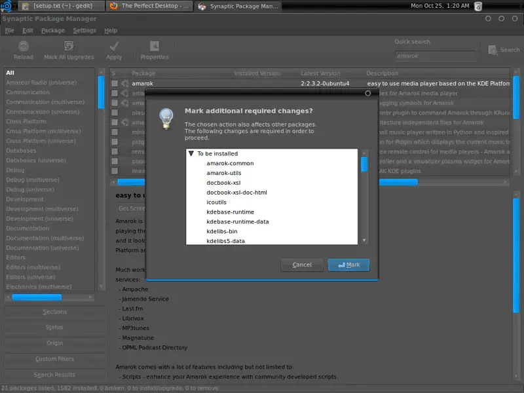
Task: Click the Status filter button
Action: click(x=55, y=327)
